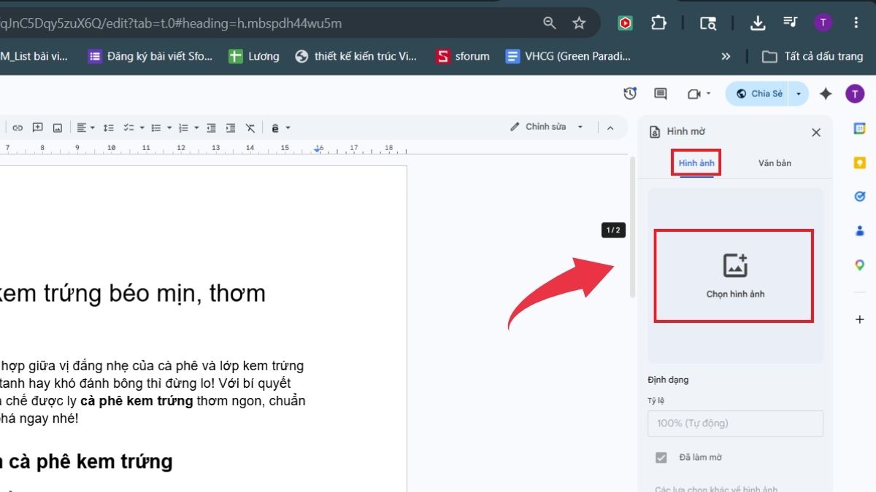This screenshot has width=876, height=492.
Task: Click the cà phê kem trứng heading
Action: pyautogui.click(x=86, y=461)
